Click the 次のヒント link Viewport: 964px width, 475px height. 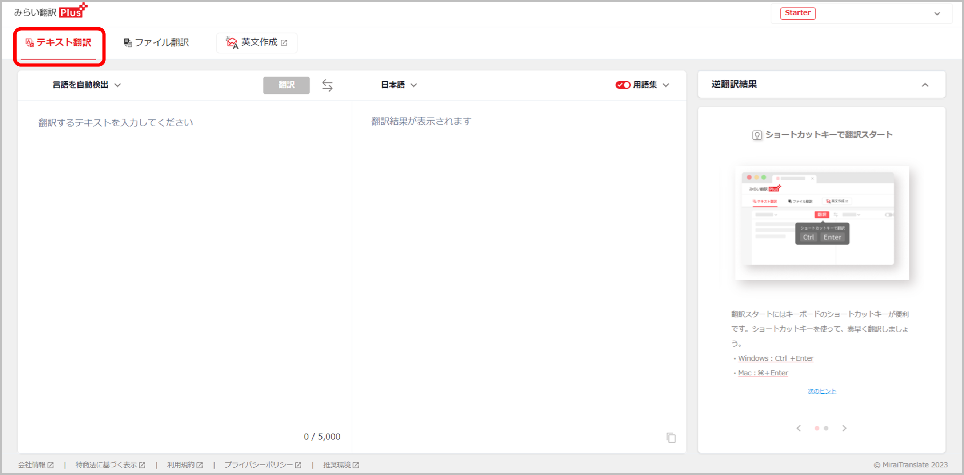[x=822, y=391]
